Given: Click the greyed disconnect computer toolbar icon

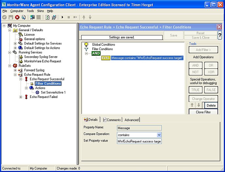Looking at the screenshot, I should click(39, 17).
